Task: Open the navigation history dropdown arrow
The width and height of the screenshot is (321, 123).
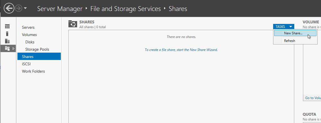Action: pyautogui.click(x=25, y=8)
